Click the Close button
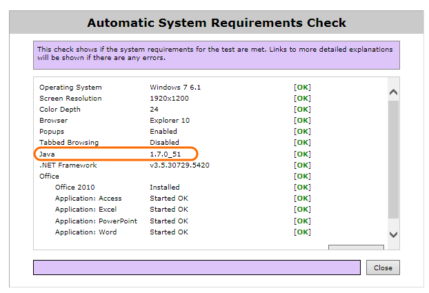The image size is (429, 293). coord(383,267)
